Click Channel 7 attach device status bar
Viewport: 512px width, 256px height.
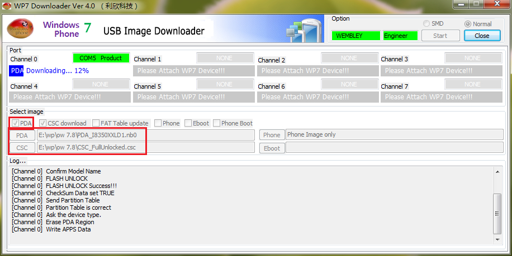(x=442, y=97)
